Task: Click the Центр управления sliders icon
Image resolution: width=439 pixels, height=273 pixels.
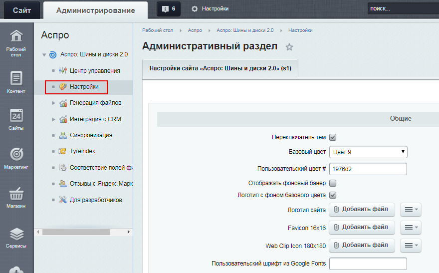Action: point(63,70)
